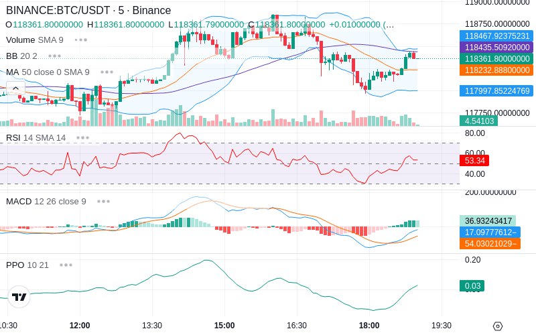
Task: Click the 18:00 time axis label
Action: point(369,326)
